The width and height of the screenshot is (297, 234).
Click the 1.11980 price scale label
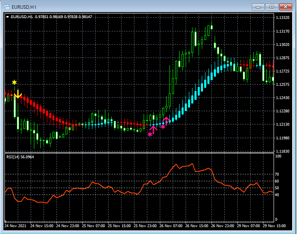(282, 138)
